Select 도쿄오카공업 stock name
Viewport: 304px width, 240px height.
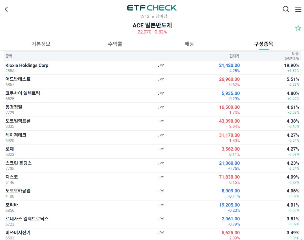[x=18, y=191]
